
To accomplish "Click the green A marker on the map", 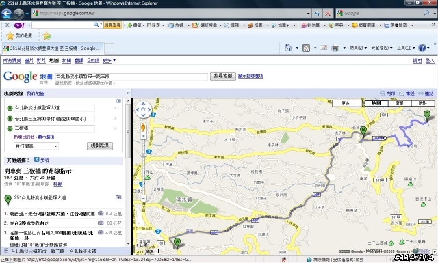I will coord(177,243).
